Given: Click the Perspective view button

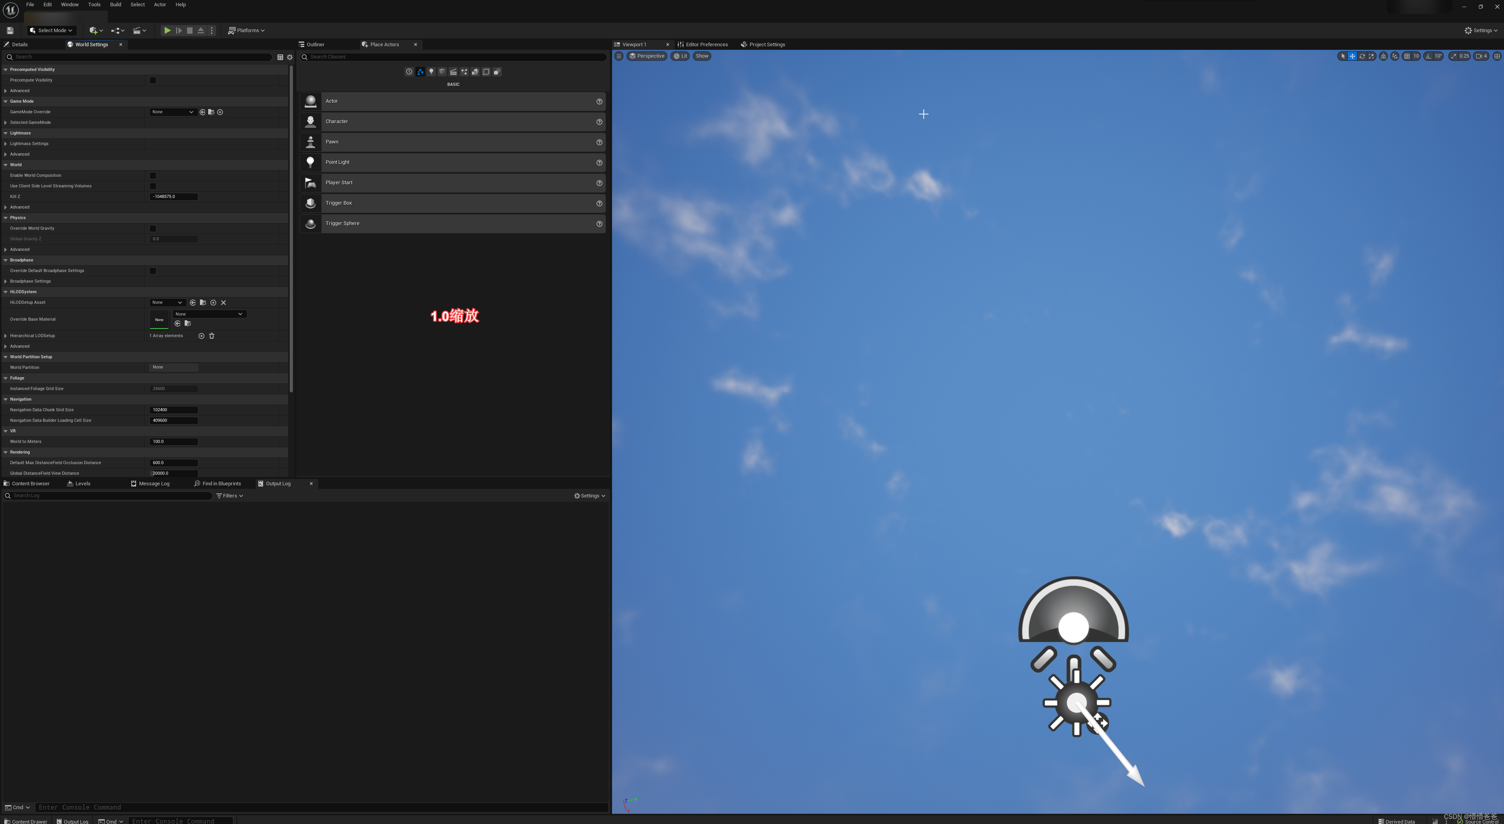Looking at the screenshot, I should [x=647, y=56].
